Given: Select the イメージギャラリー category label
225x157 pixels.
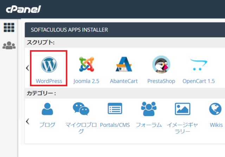Looking at the screenshot, I should [x=182, y=128].
